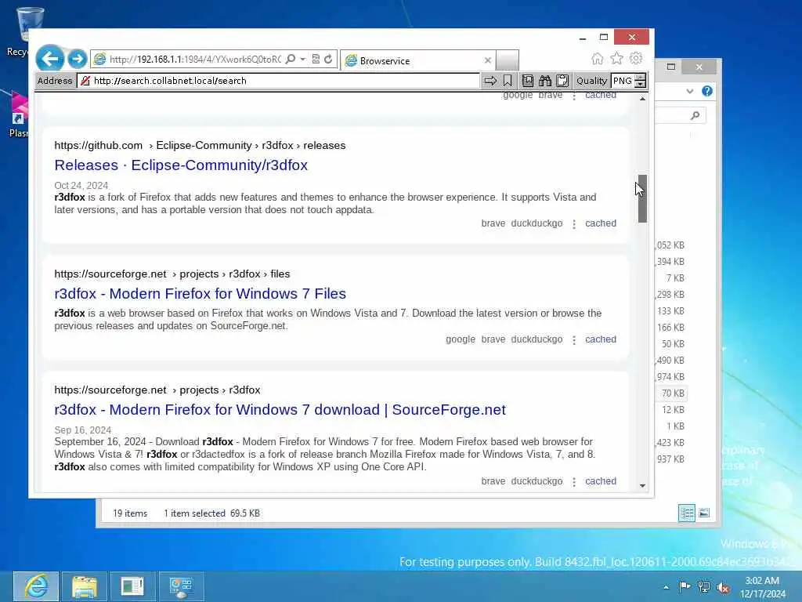Open Browservice bookmark icon

508,81
